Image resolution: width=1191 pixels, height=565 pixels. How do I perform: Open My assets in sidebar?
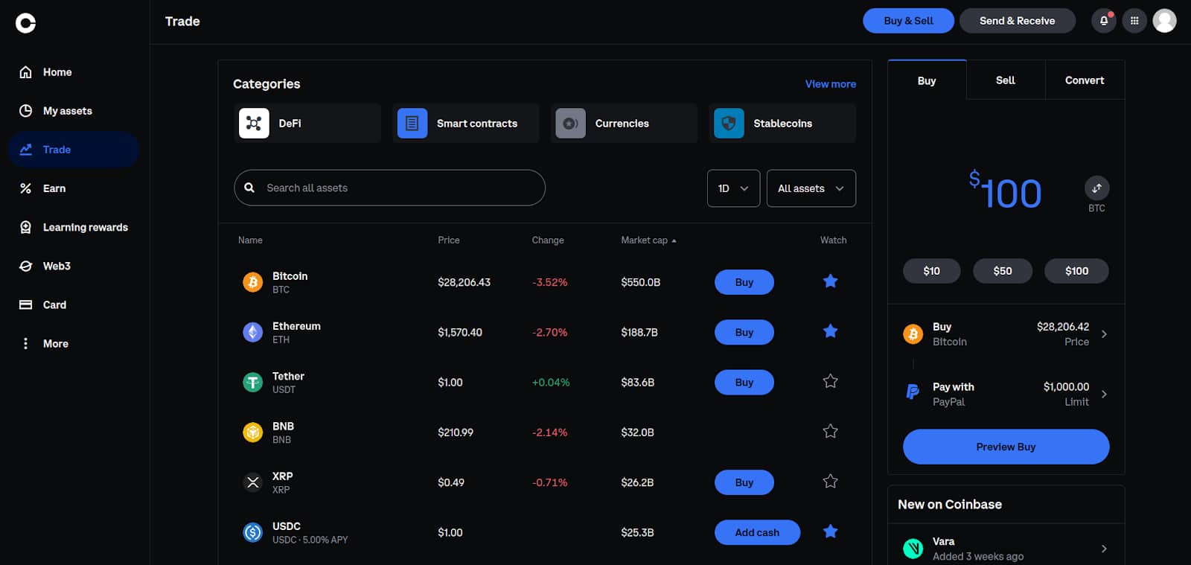tap(74, 111)
